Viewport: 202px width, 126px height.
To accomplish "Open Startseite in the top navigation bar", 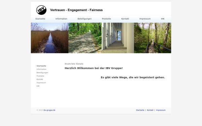I will 40,19.
